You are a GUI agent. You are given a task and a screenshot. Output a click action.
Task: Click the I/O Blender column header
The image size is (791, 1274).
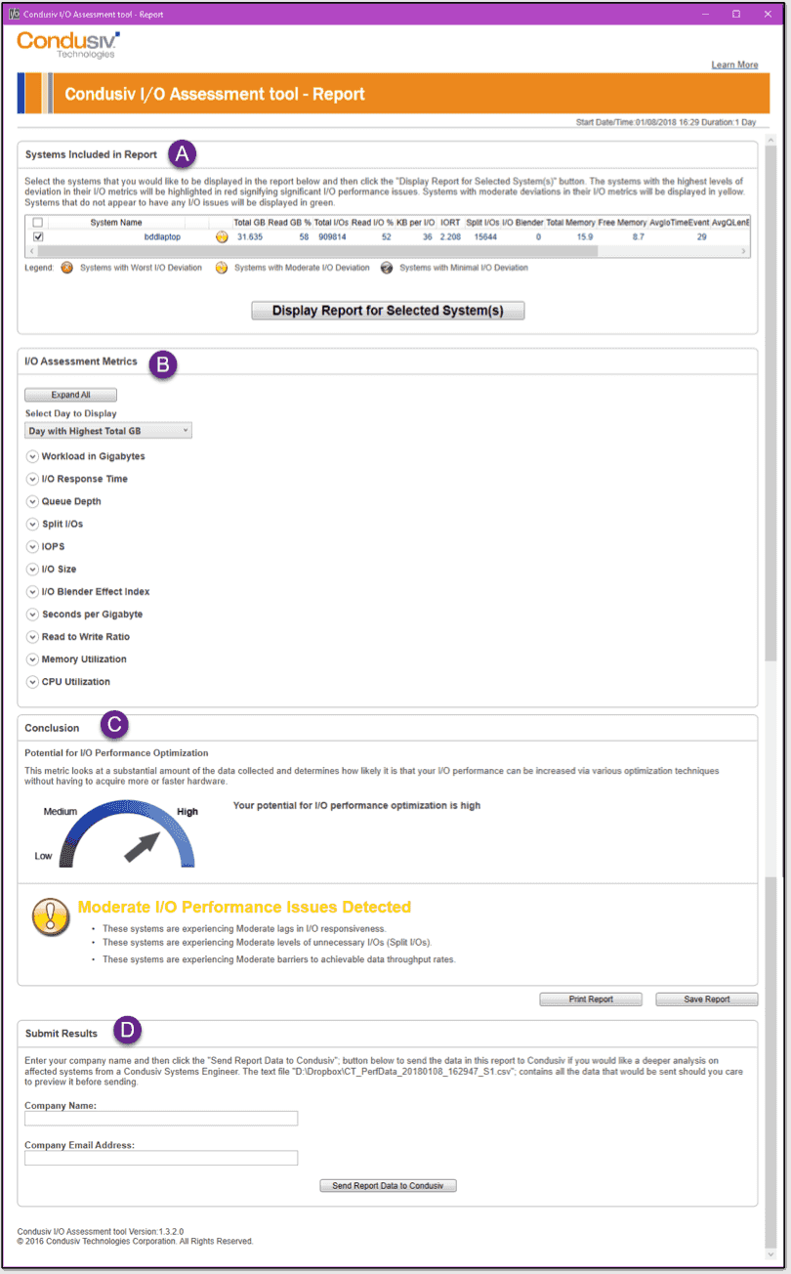click(522, 223)
